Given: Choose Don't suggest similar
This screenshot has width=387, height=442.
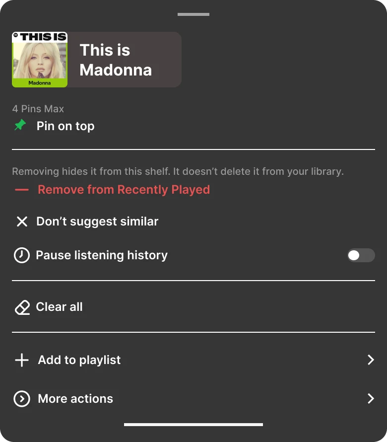Looking at the screenshot, I should (x=97, y=221).
